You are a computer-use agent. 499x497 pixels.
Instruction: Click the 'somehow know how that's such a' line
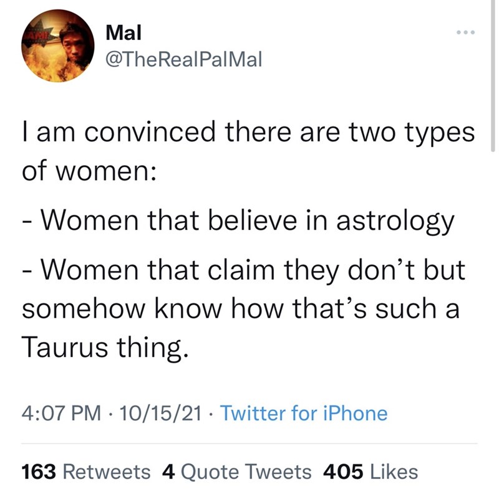[240, 310]
